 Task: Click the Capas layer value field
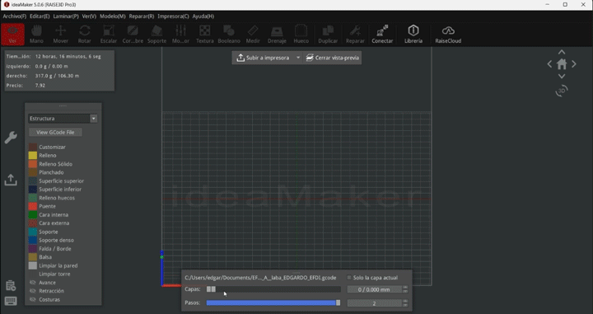(x=375, y=289)
